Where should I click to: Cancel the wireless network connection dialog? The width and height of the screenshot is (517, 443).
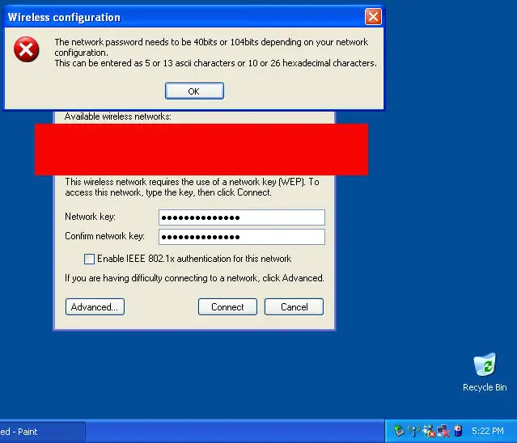click(x=295, y=307)
